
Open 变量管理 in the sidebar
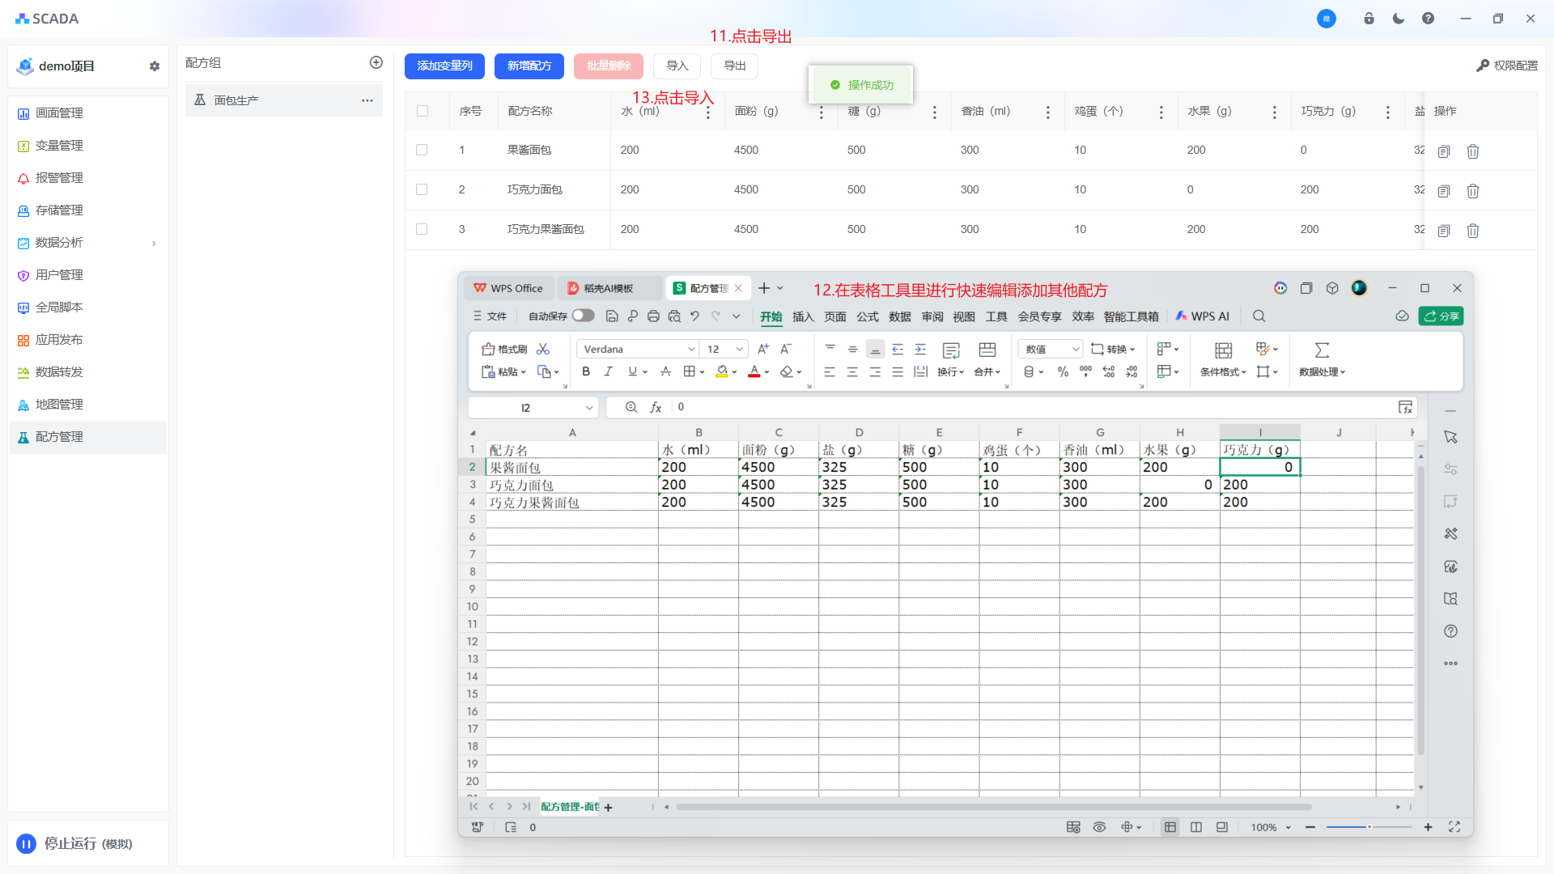[59, 146]
